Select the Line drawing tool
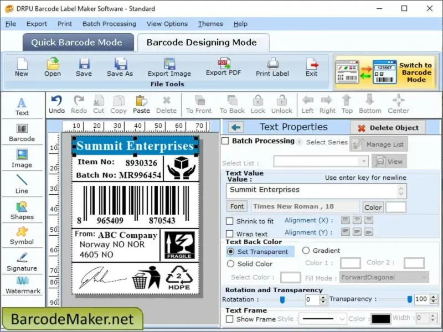The width and height of the screenshot is (443, 332). [x=22, y=184]
